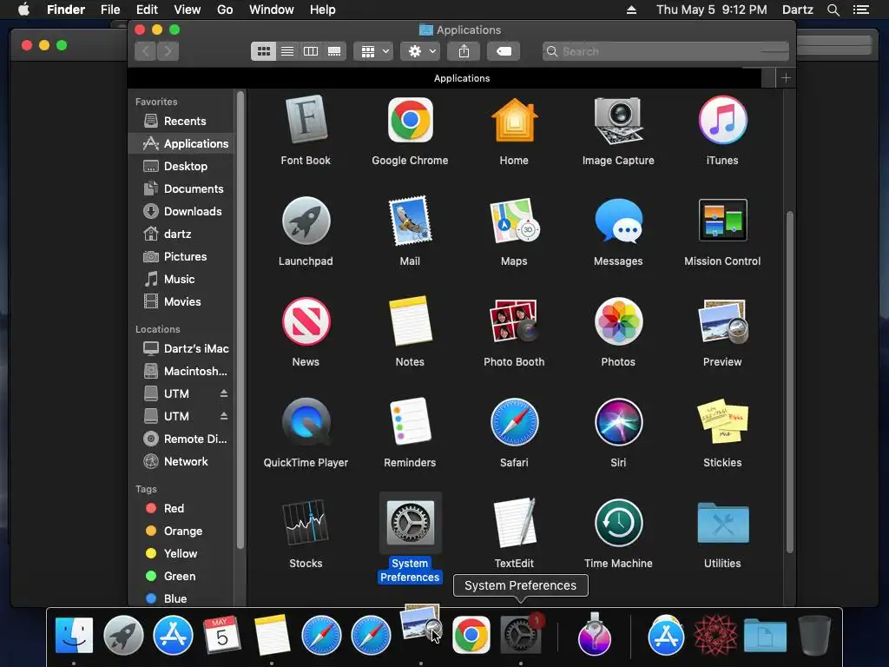Click the Edit Tags button in toolbar
The image size is (889, 667).
tap(504, 51)
